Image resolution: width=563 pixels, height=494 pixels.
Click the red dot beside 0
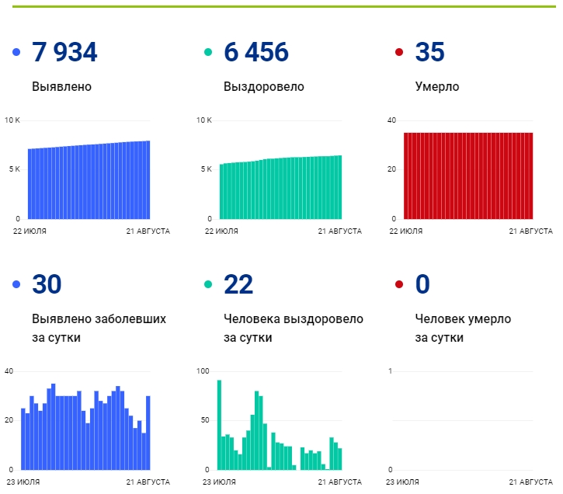399,284
